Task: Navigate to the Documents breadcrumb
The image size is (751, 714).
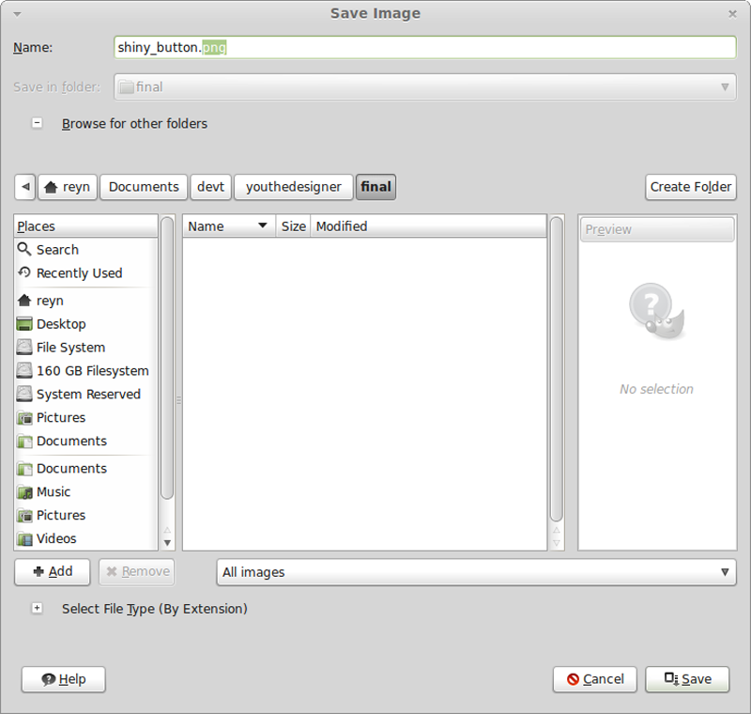Action: [x=143, y=187]
